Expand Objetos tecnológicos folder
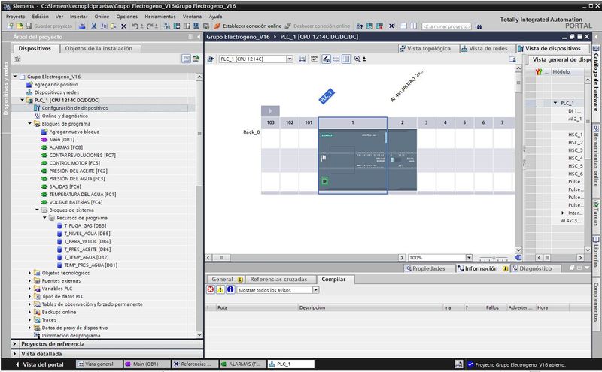The image size is (602, 372). coord(29,273)
